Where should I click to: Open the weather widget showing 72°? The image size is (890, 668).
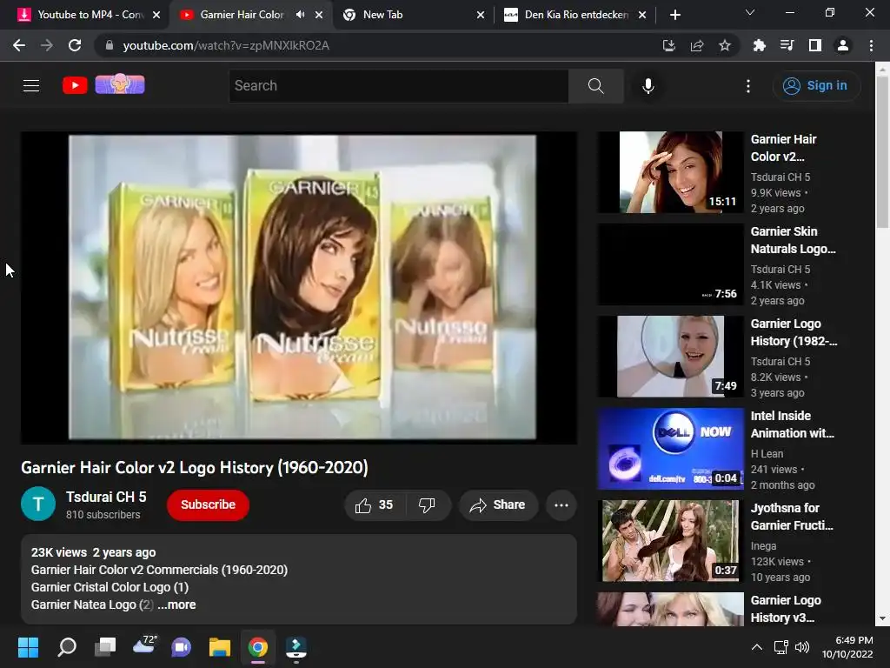[144, 645]
